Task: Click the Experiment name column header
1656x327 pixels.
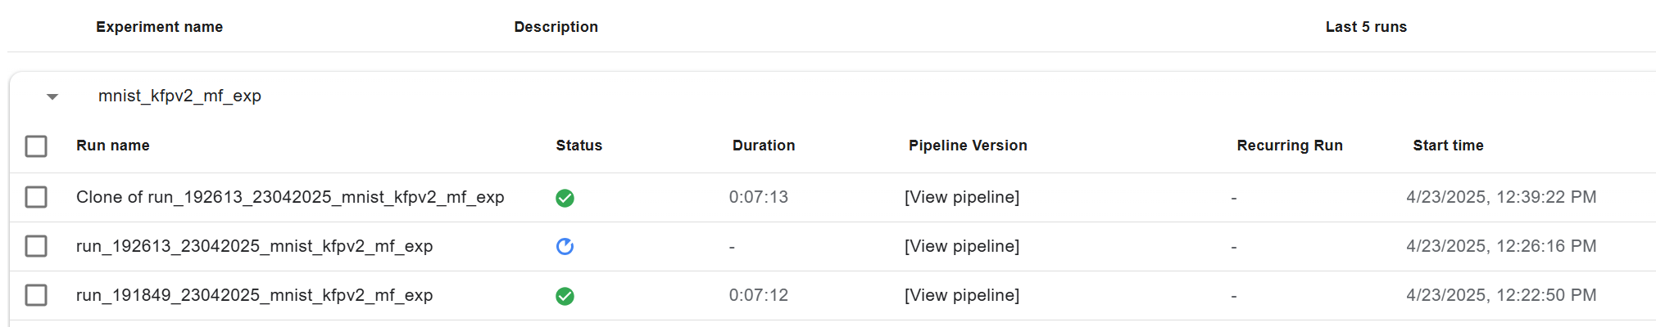Action: click(159, 27)
